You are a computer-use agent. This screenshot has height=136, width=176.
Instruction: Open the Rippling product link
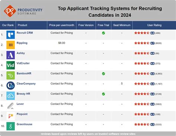point(22,43)
